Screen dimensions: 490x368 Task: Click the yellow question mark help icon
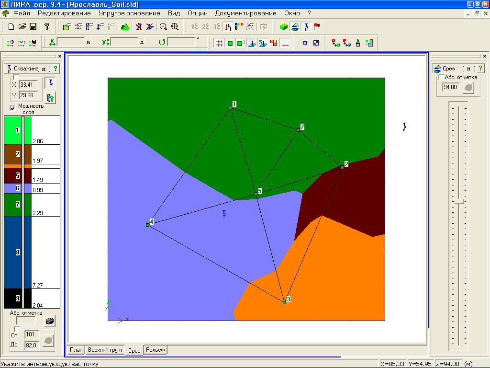(46, 27)
